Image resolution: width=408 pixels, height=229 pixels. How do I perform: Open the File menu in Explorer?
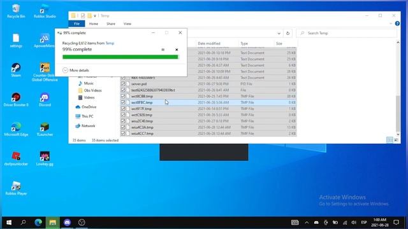76,24
